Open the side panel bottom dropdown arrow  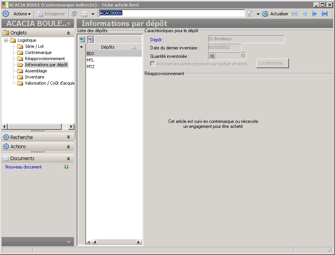click(x=69, y=242)
